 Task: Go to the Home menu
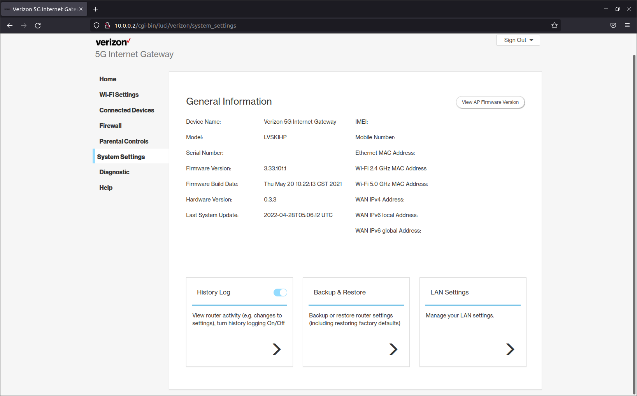coord(108,79)
